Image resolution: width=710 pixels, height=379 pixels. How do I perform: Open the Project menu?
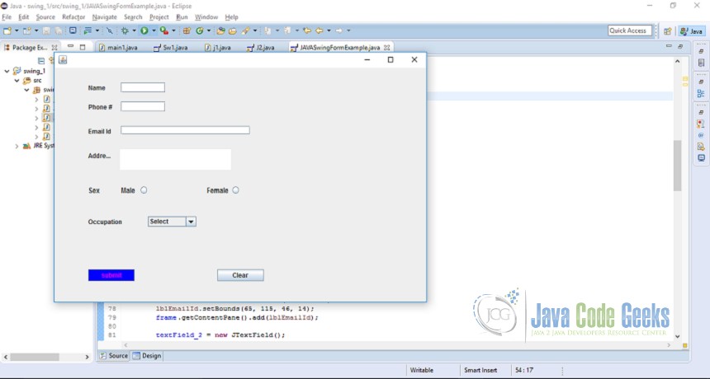[x=159, y=17]
